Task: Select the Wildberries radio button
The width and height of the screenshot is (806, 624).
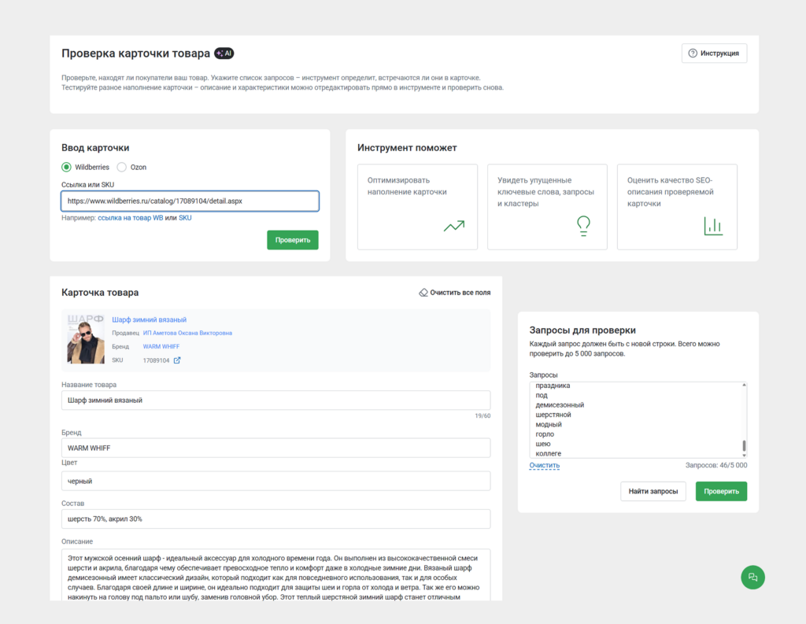Action: coord(67,167)
